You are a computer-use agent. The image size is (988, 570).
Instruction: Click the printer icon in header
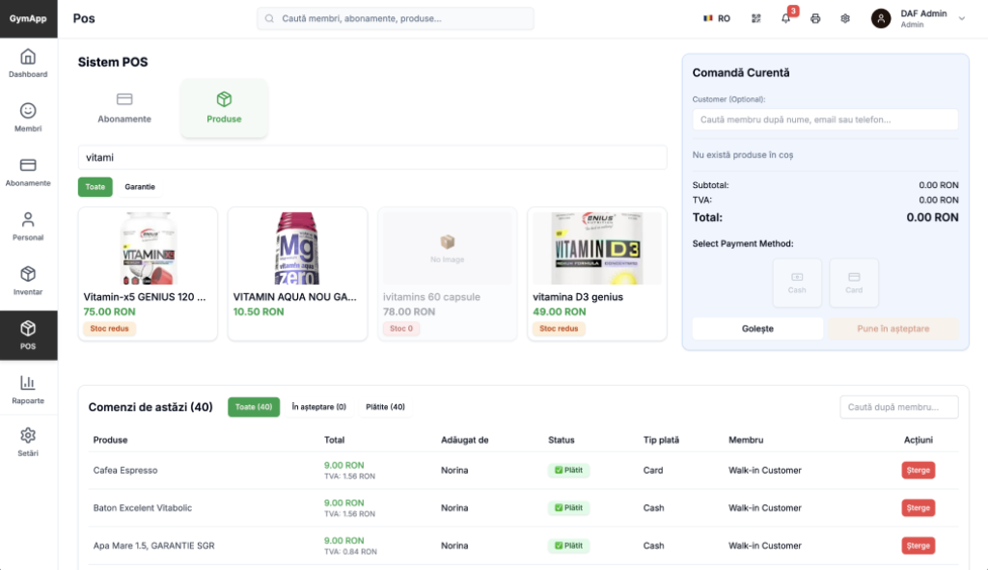pos(815,18)
